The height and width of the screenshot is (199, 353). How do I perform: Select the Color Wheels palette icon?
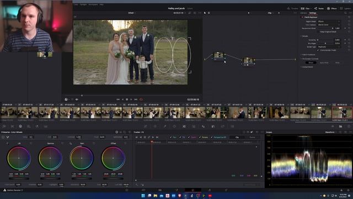20,127
